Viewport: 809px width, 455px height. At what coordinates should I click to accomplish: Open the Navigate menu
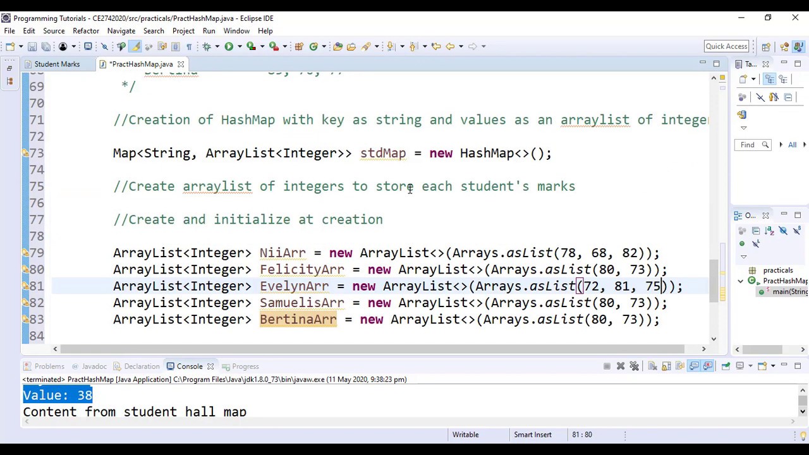(121, 31)
